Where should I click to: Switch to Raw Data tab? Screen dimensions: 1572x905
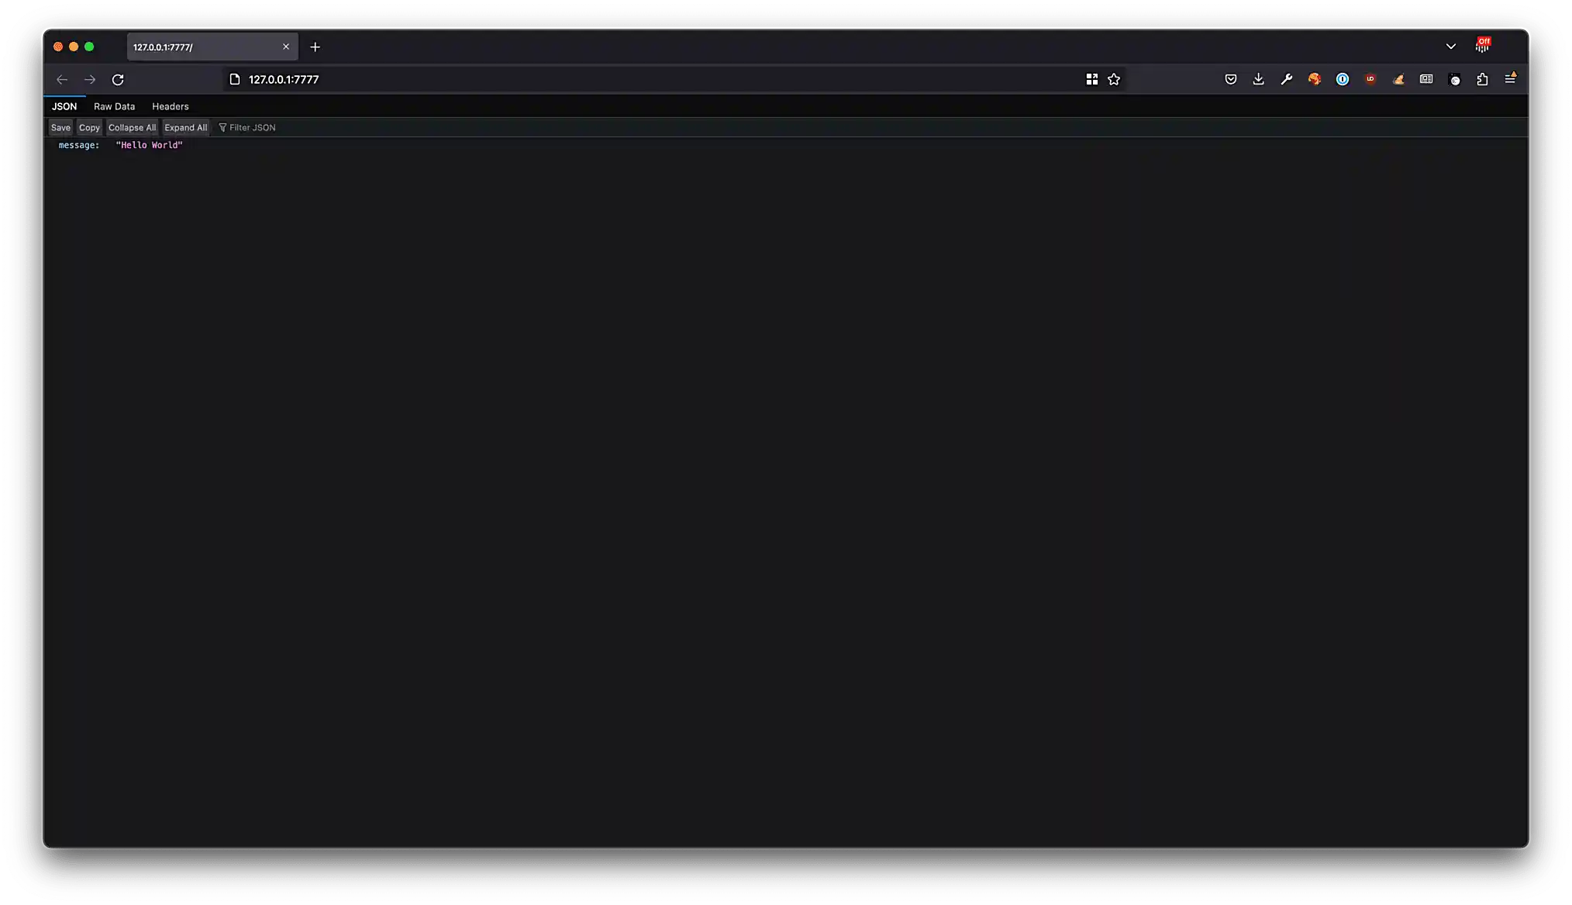(x=115, y=105)
